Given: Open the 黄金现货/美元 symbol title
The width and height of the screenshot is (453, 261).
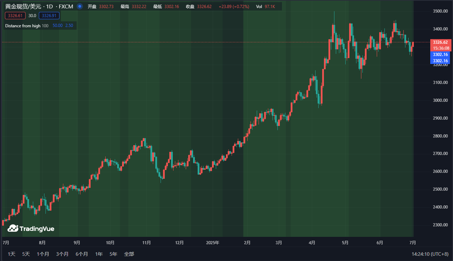Looking at the screenshot, I should [24, 6].
